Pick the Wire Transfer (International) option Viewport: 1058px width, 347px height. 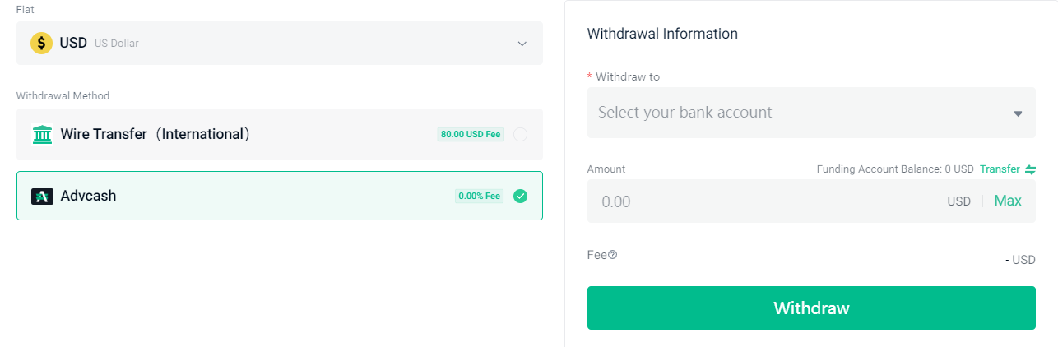pyautogui.click(x=280, y=134)
